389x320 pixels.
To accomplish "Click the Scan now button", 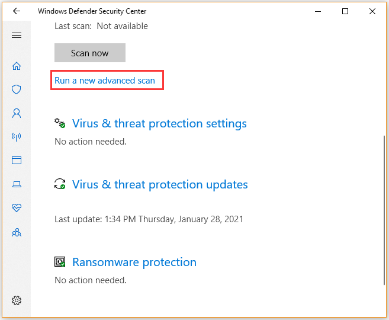I will click(90, 53).
